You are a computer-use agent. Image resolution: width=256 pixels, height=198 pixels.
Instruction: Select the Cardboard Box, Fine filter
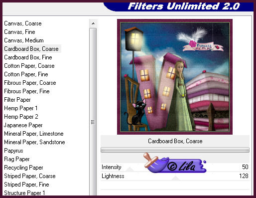(28, 57)
